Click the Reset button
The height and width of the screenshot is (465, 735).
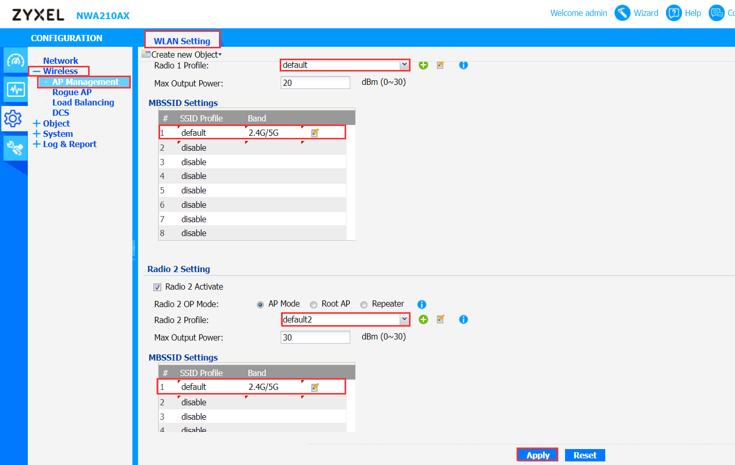click(585, 455)
